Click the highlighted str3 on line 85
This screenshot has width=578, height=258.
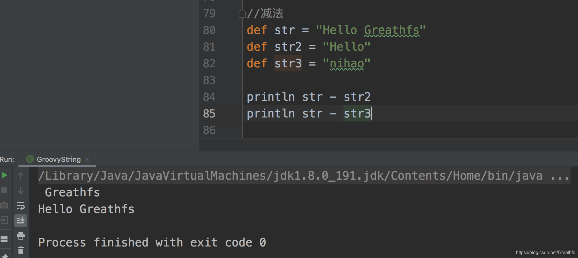(x=357, y=113)
